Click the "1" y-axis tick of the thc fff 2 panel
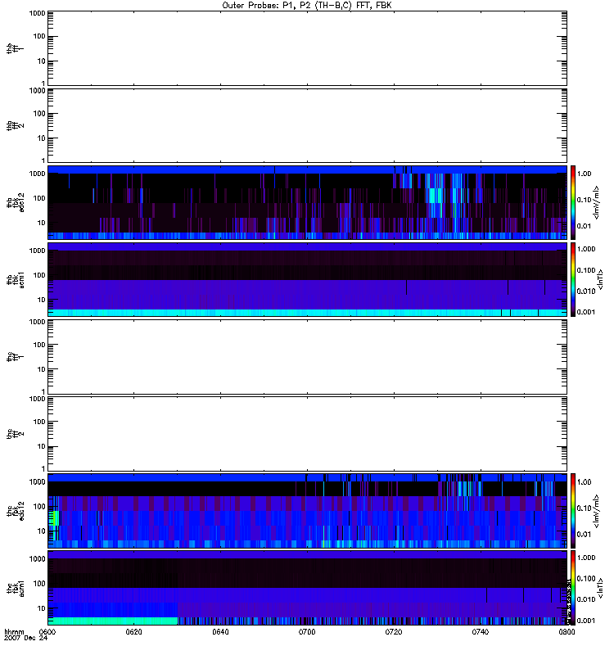The width and height of the screenshot is (614, 655). 43,468
